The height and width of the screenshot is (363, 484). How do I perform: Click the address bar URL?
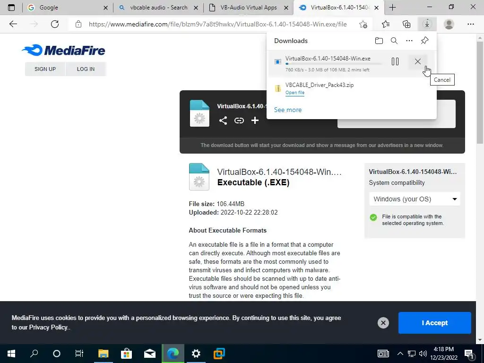pos(217,24)
